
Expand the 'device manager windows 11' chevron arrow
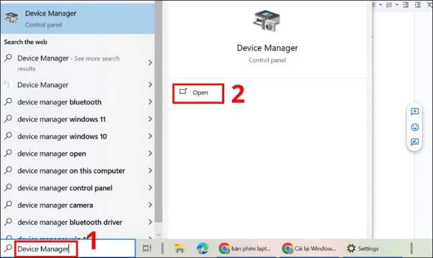point(150,119)
